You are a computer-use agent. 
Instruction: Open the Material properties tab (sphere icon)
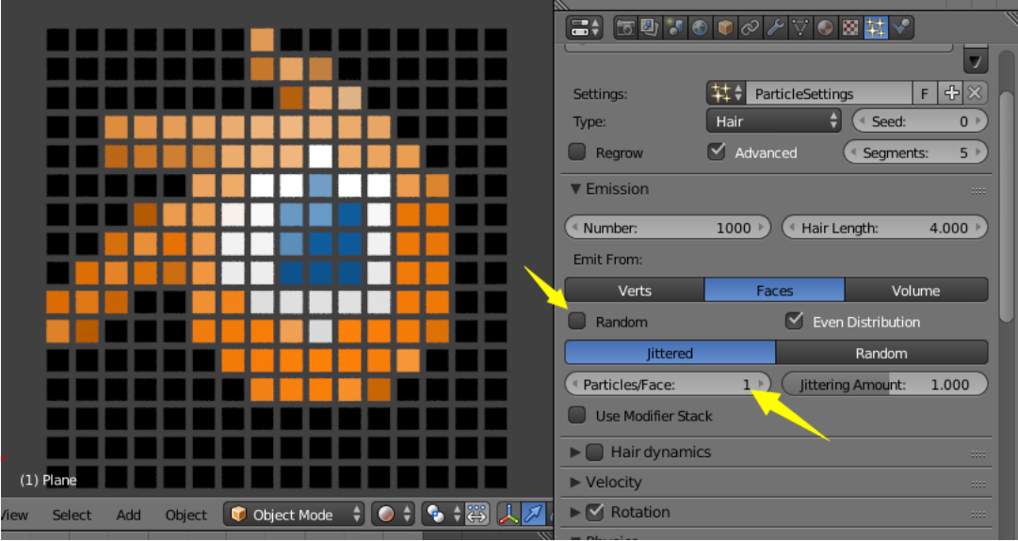coord(825,27)
